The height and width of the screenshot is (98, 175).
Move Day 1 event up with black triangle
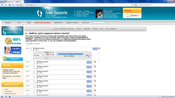34,50
